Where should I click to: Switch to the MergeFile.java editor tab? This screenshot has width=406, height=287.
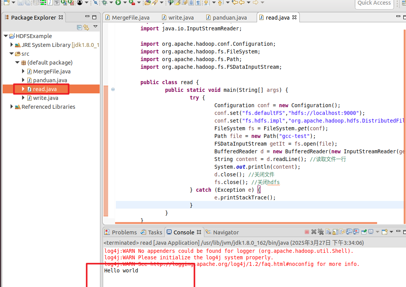pos(130,18)
